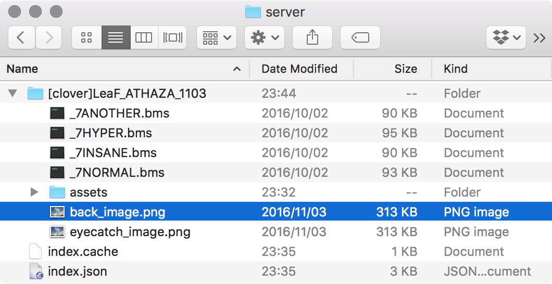The height and width of the screenshot is (284, 552).
Task: Select the eyecatch_image.png file name
Action: 130,231
